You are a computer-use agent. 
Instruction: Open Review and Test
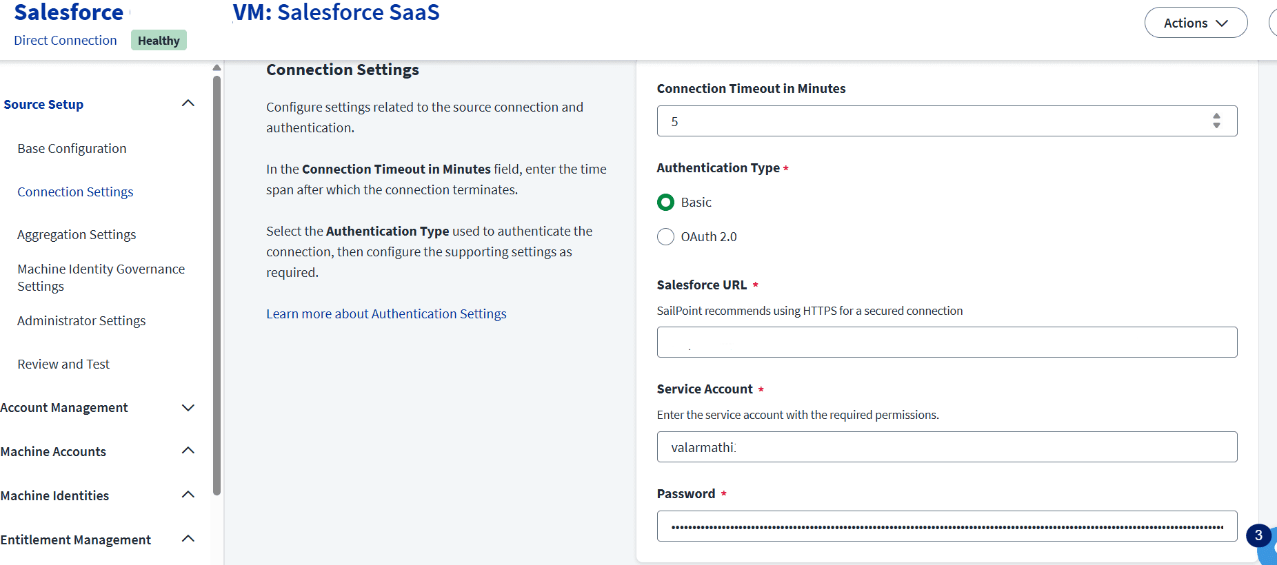(x=63, y=364)
